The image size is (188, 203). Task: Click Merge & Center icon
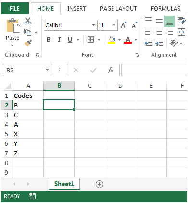[x=182, y=32]
